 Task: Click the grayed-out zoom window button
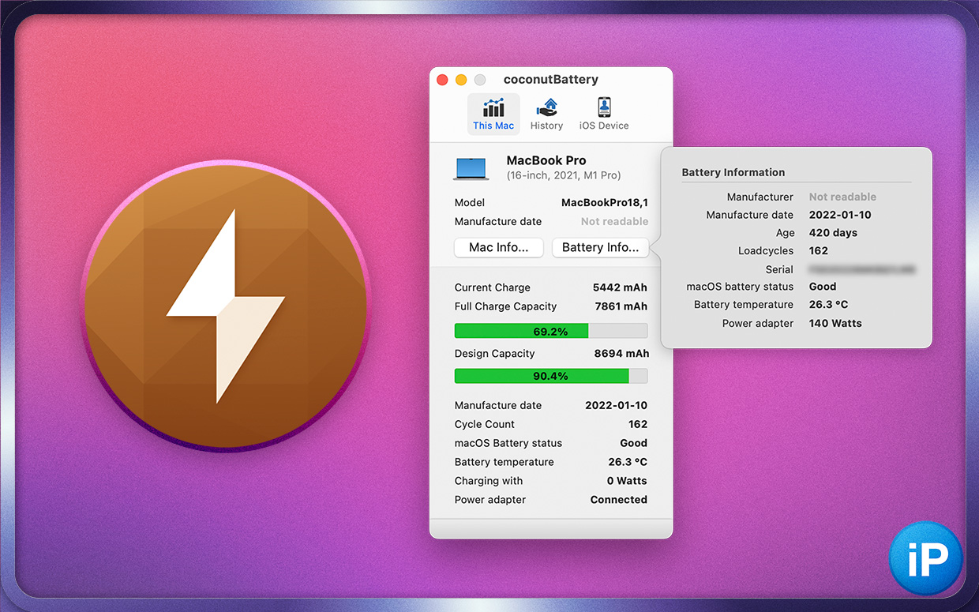480,80
